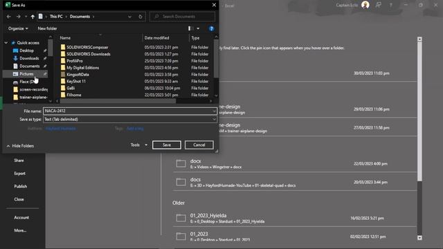Viewport: 443px width, 249px height.
Task: Open the docs folder in Excel
Action: click(x=295, y=182)
